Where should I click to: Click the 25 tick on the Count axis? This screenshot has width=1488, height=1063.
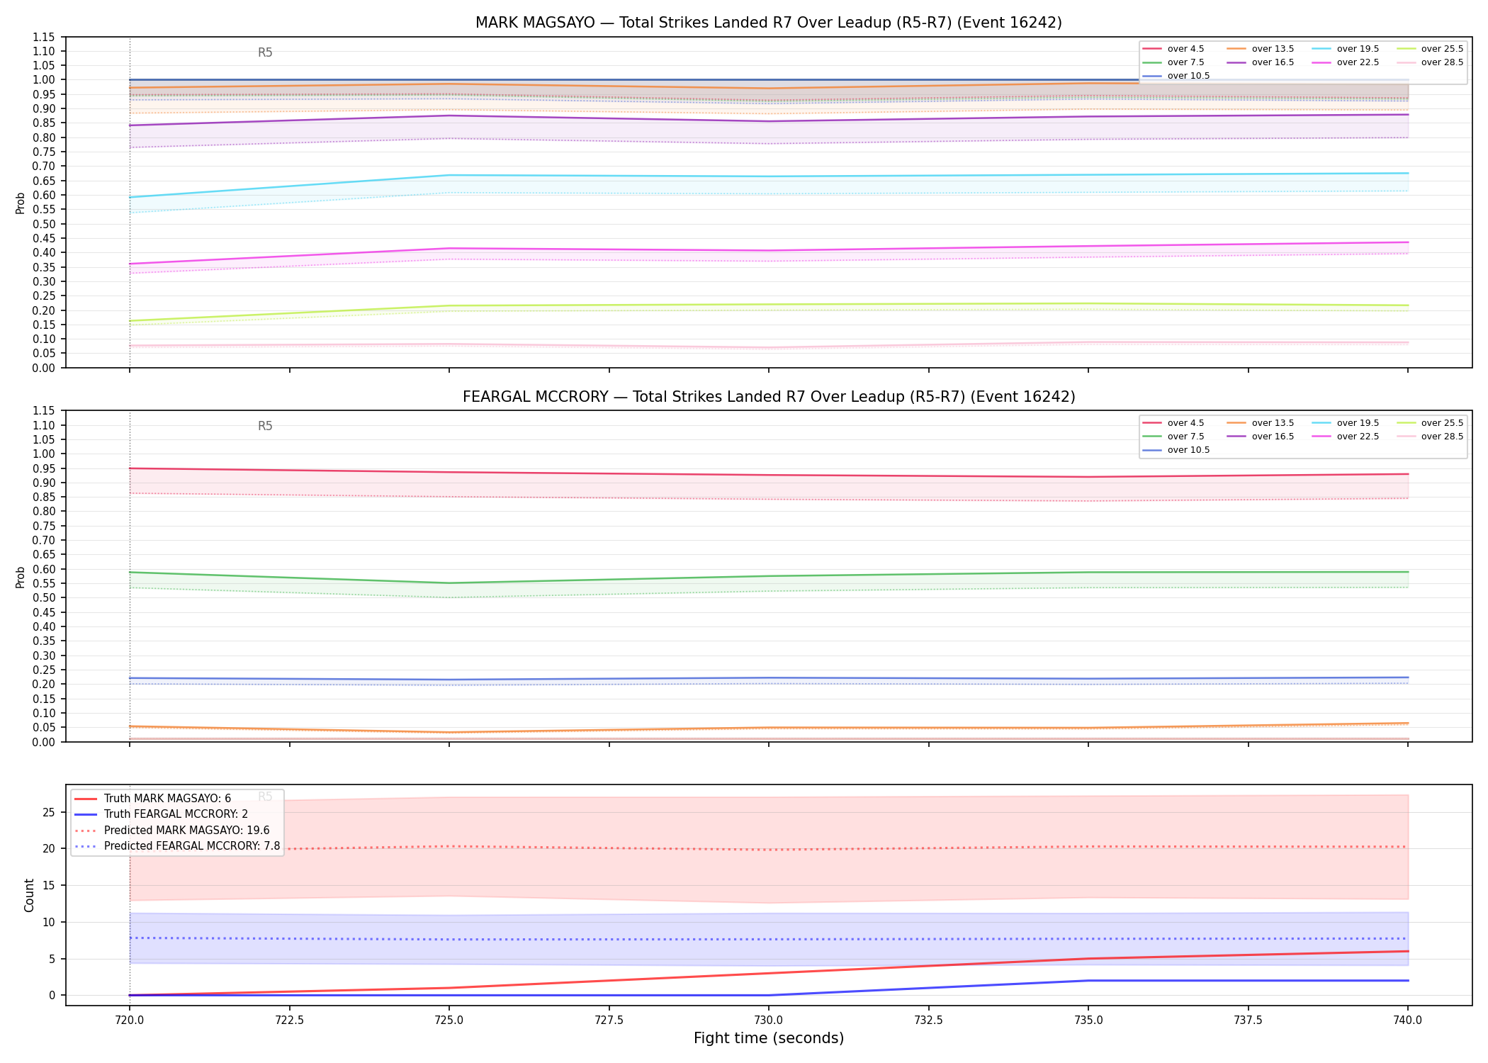[x=49, y=812]
